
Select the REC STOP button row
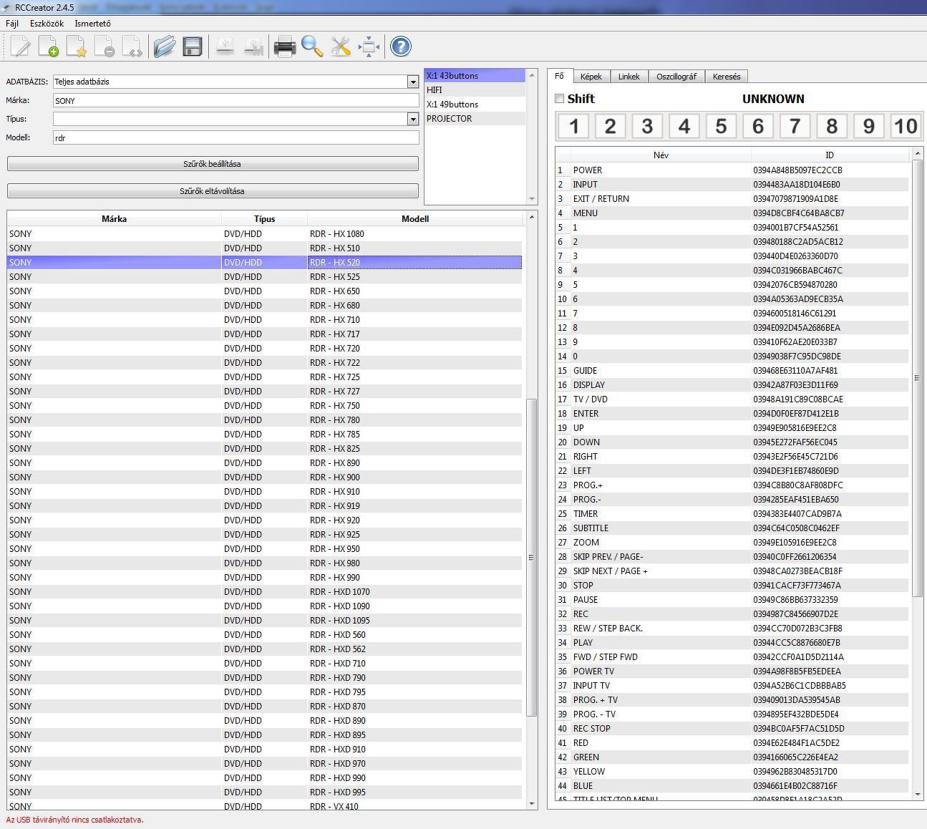pyautogui.click(x=732, y=729)
